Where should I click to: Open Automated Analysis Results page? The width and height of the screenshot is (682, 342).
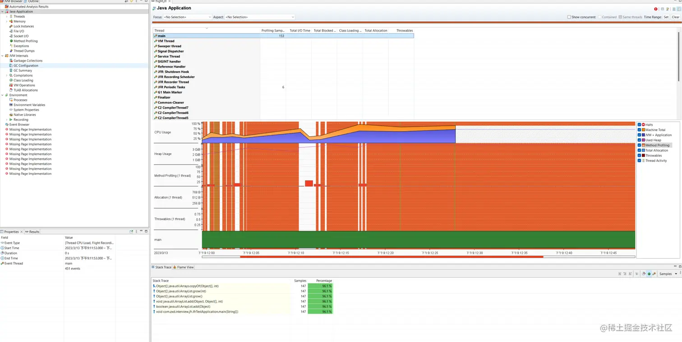pyautogui.click(x=29, y=7)
